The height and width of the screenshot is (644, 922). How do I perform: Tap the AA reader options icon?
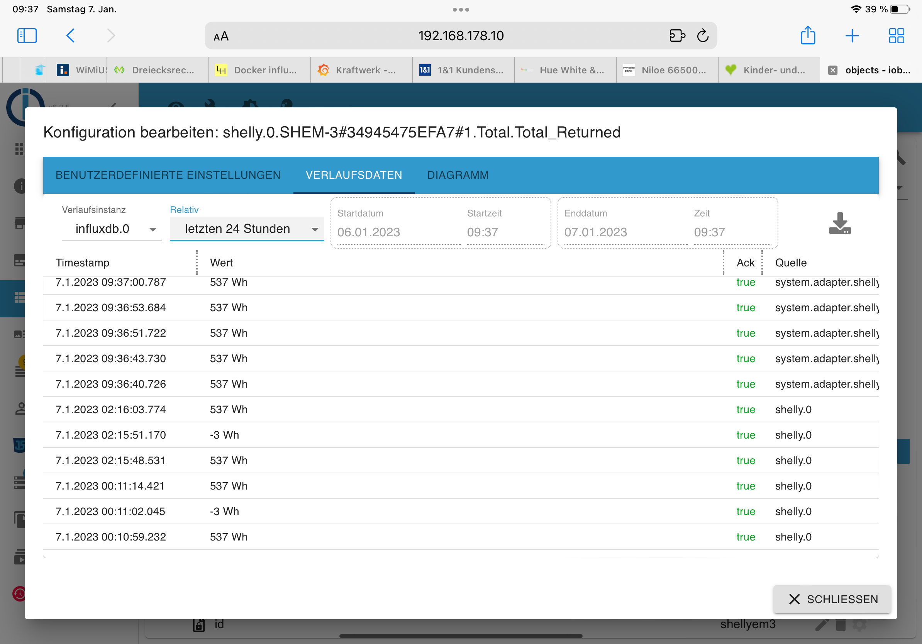(x=221, y=37)
